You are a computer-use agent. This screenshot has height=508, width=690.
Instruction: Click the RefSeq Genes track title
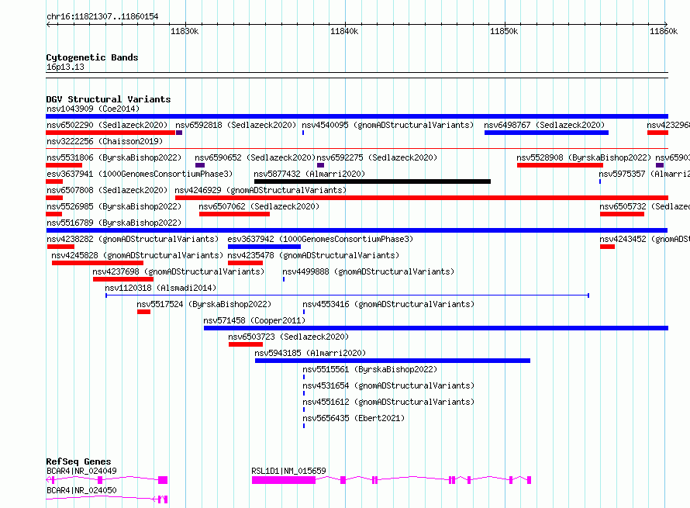pos(78,461)
